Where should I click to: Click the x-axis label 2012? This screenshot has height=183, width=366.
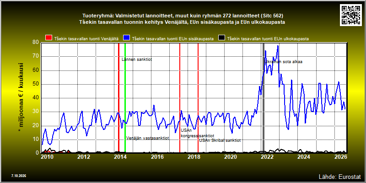(x=84, y=156)
